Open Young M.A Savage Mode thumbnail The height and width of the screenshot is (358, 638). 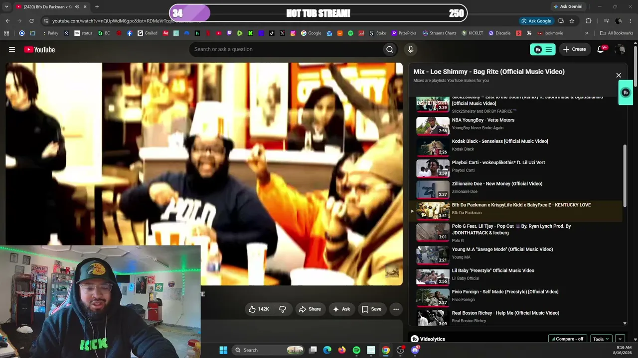[x=433, y=255]
